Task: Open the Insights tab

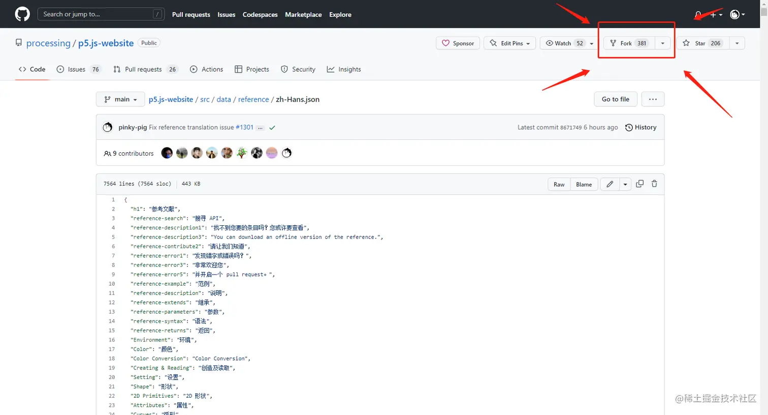Action: click(344, 69)
